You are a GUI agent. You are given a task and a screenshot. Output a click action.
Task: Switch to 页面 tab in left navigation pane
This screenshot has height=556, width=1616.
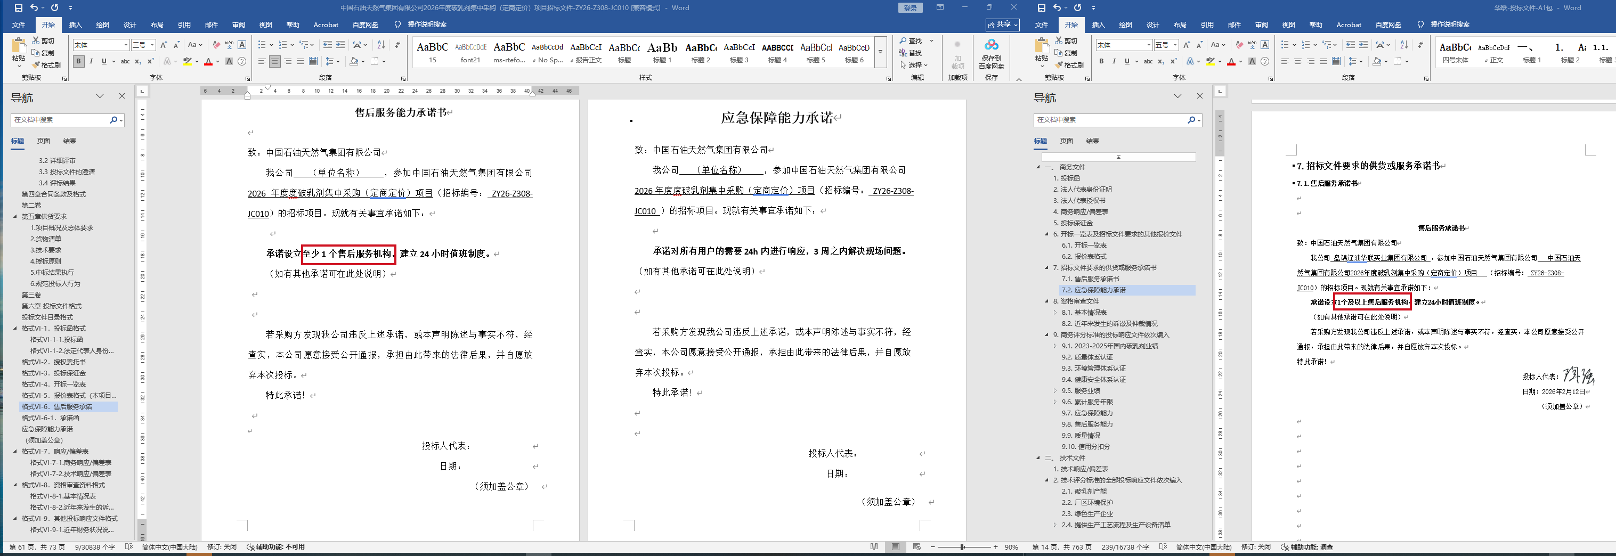pyautogui.click(x=43, y=141)
